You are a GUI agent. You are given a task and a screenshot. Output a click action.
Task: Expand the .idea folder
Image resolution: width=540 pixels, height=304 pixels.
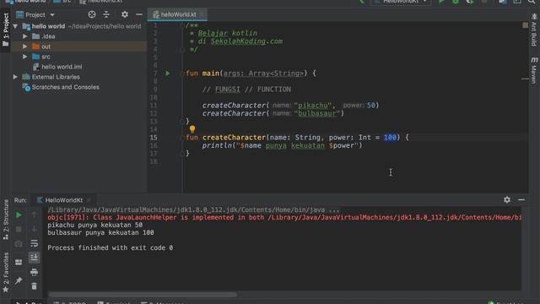tap(25, 36)
